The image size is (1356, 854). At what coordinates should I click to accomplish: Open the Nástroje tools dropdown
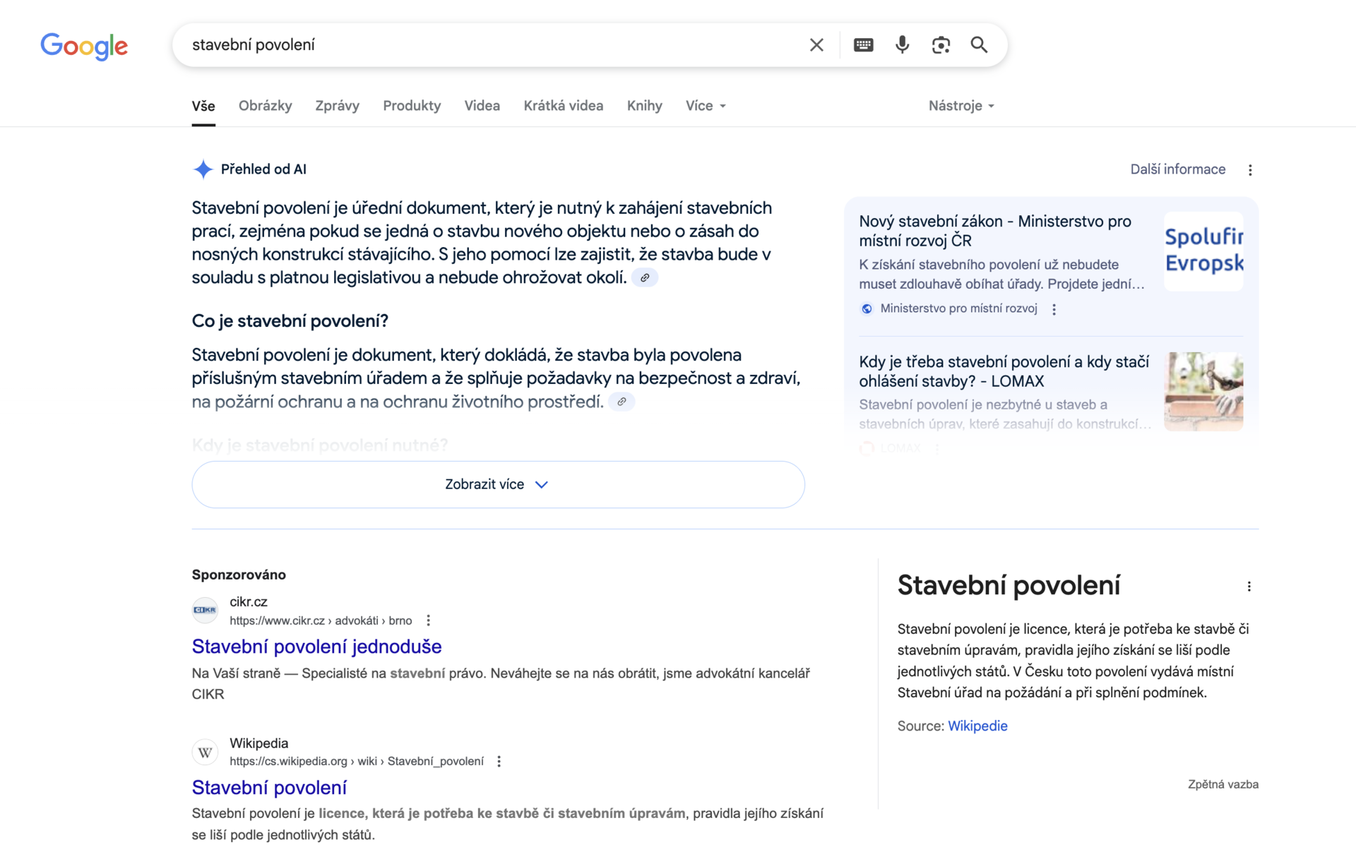click(961, 106)
